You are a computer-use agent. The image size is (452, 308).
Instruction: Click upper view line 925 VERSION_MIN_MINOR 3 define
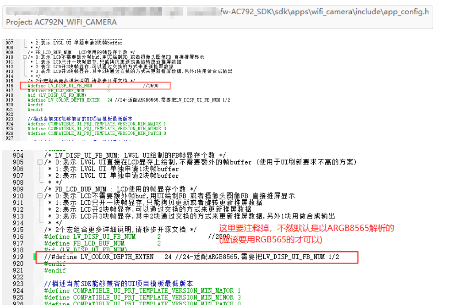(97, 129)
